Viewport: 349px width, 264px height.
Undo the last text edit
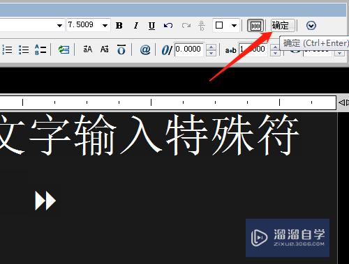(168, 25)
